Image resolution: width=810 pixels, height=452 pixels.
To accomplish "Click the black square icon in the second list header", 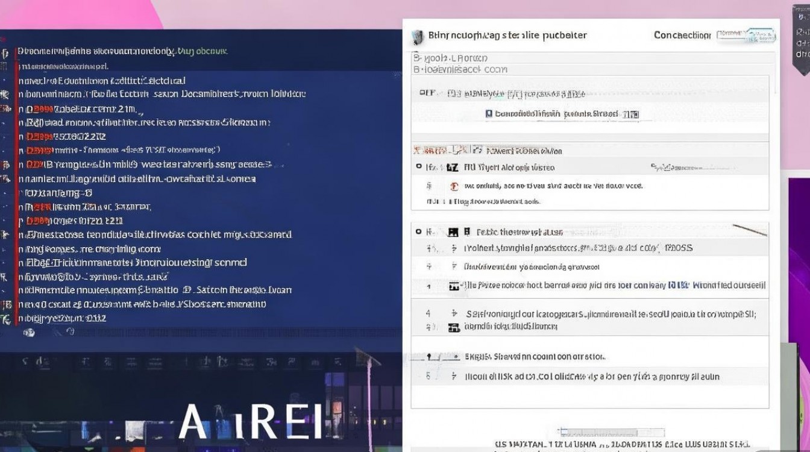I will pos(453,232).
